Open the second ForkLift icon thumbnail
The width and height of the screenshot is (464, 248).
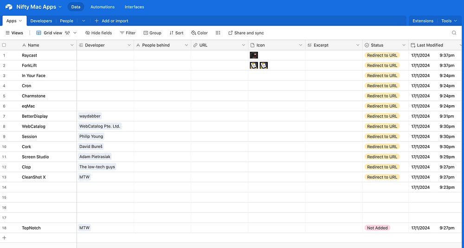click(x=264, y=65)
